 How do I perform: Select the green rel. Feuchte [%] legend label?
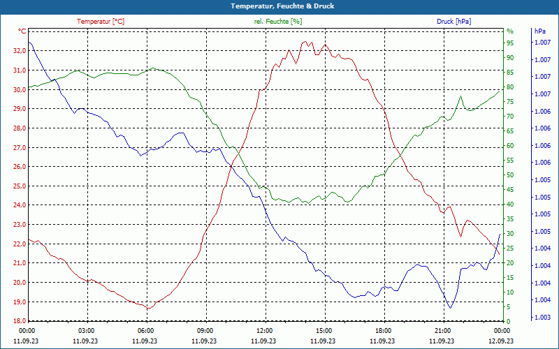pos(278,22)
